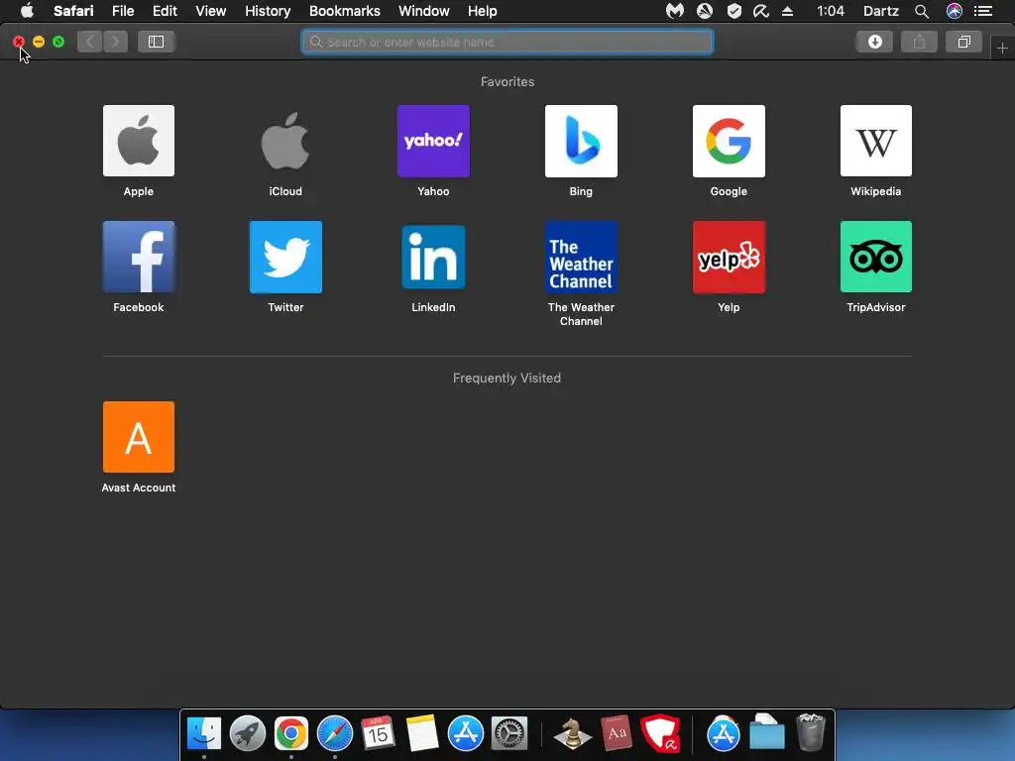Open the iCloud favorite
This screenshot has height=761, width=1015.
[285, 141]
